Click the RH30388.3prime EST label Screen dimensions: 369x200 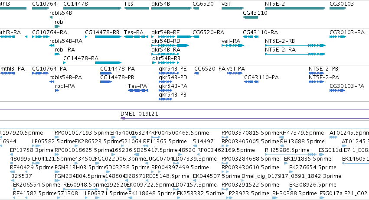294,194
